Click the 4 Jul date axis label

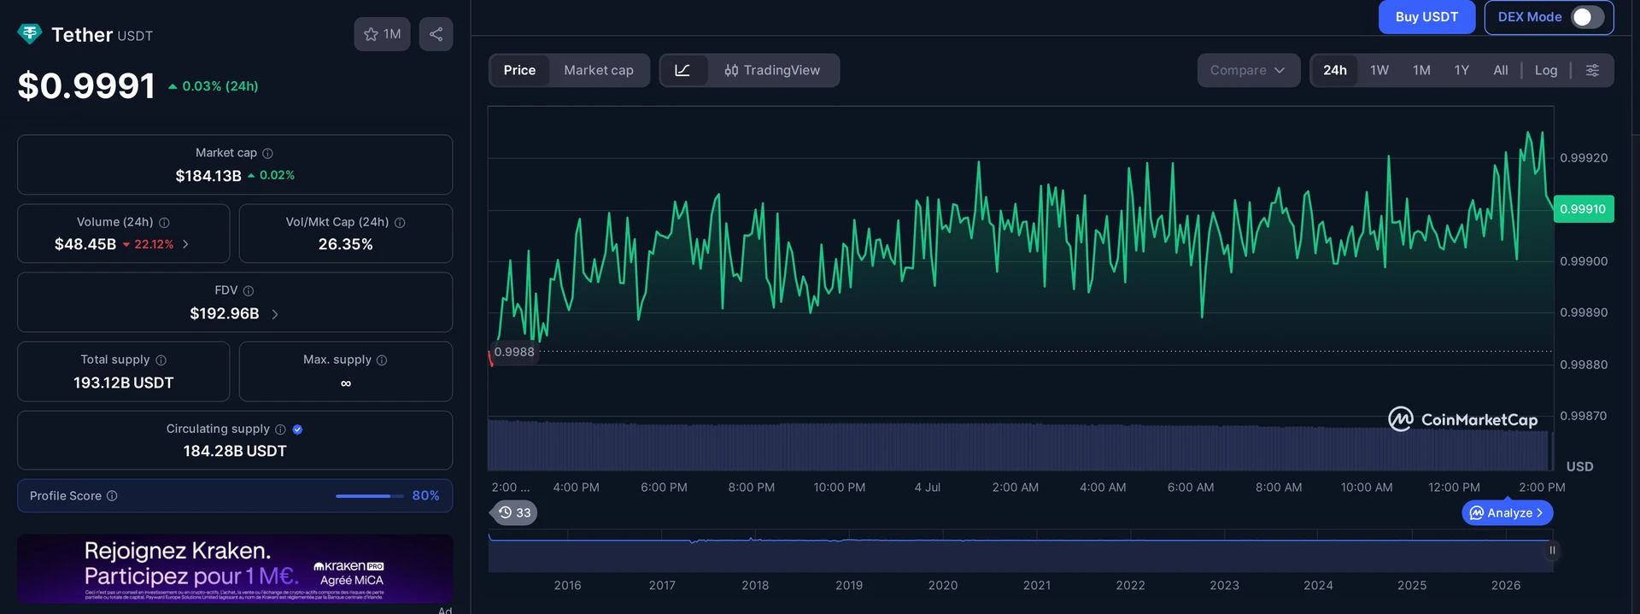(927, 488)
